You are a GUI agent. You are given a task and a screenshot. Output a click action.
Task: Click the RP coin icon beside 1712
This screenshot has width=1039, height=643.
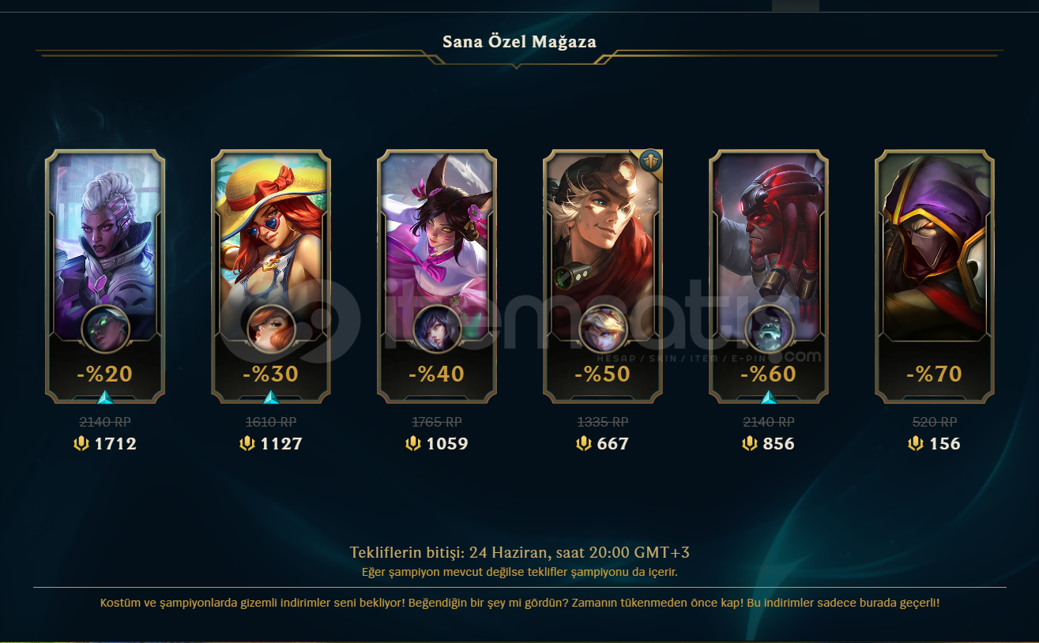pos(81,444)
